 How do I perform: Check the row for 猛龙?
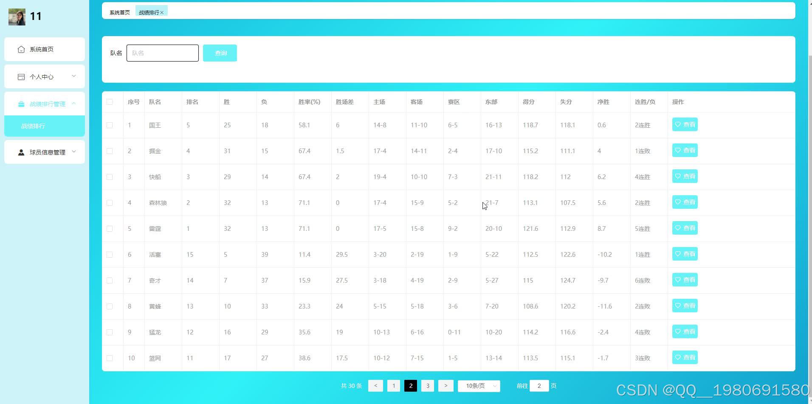tap(110, 332)
